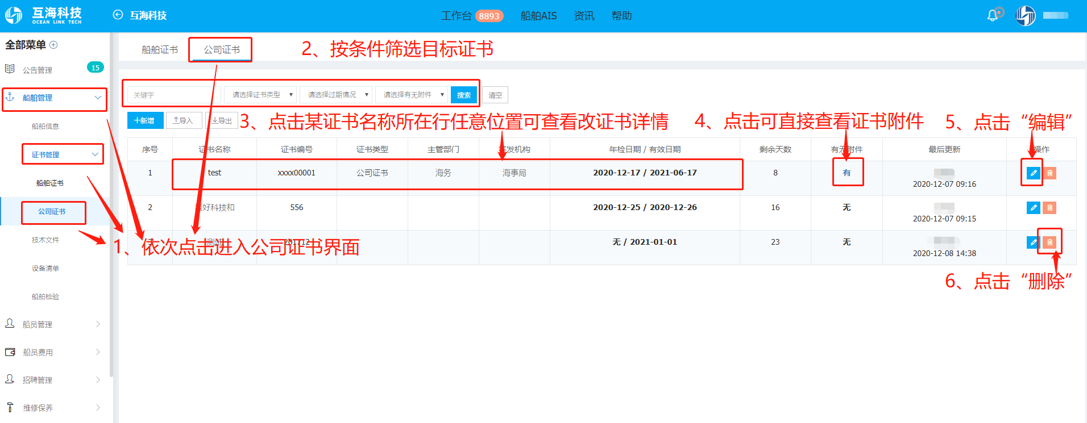Image resolution: width=1087 pixels, height=423 pixels.
Task: Click the back arrow icon beside 互海科技
Action: [x=118, y=15]
